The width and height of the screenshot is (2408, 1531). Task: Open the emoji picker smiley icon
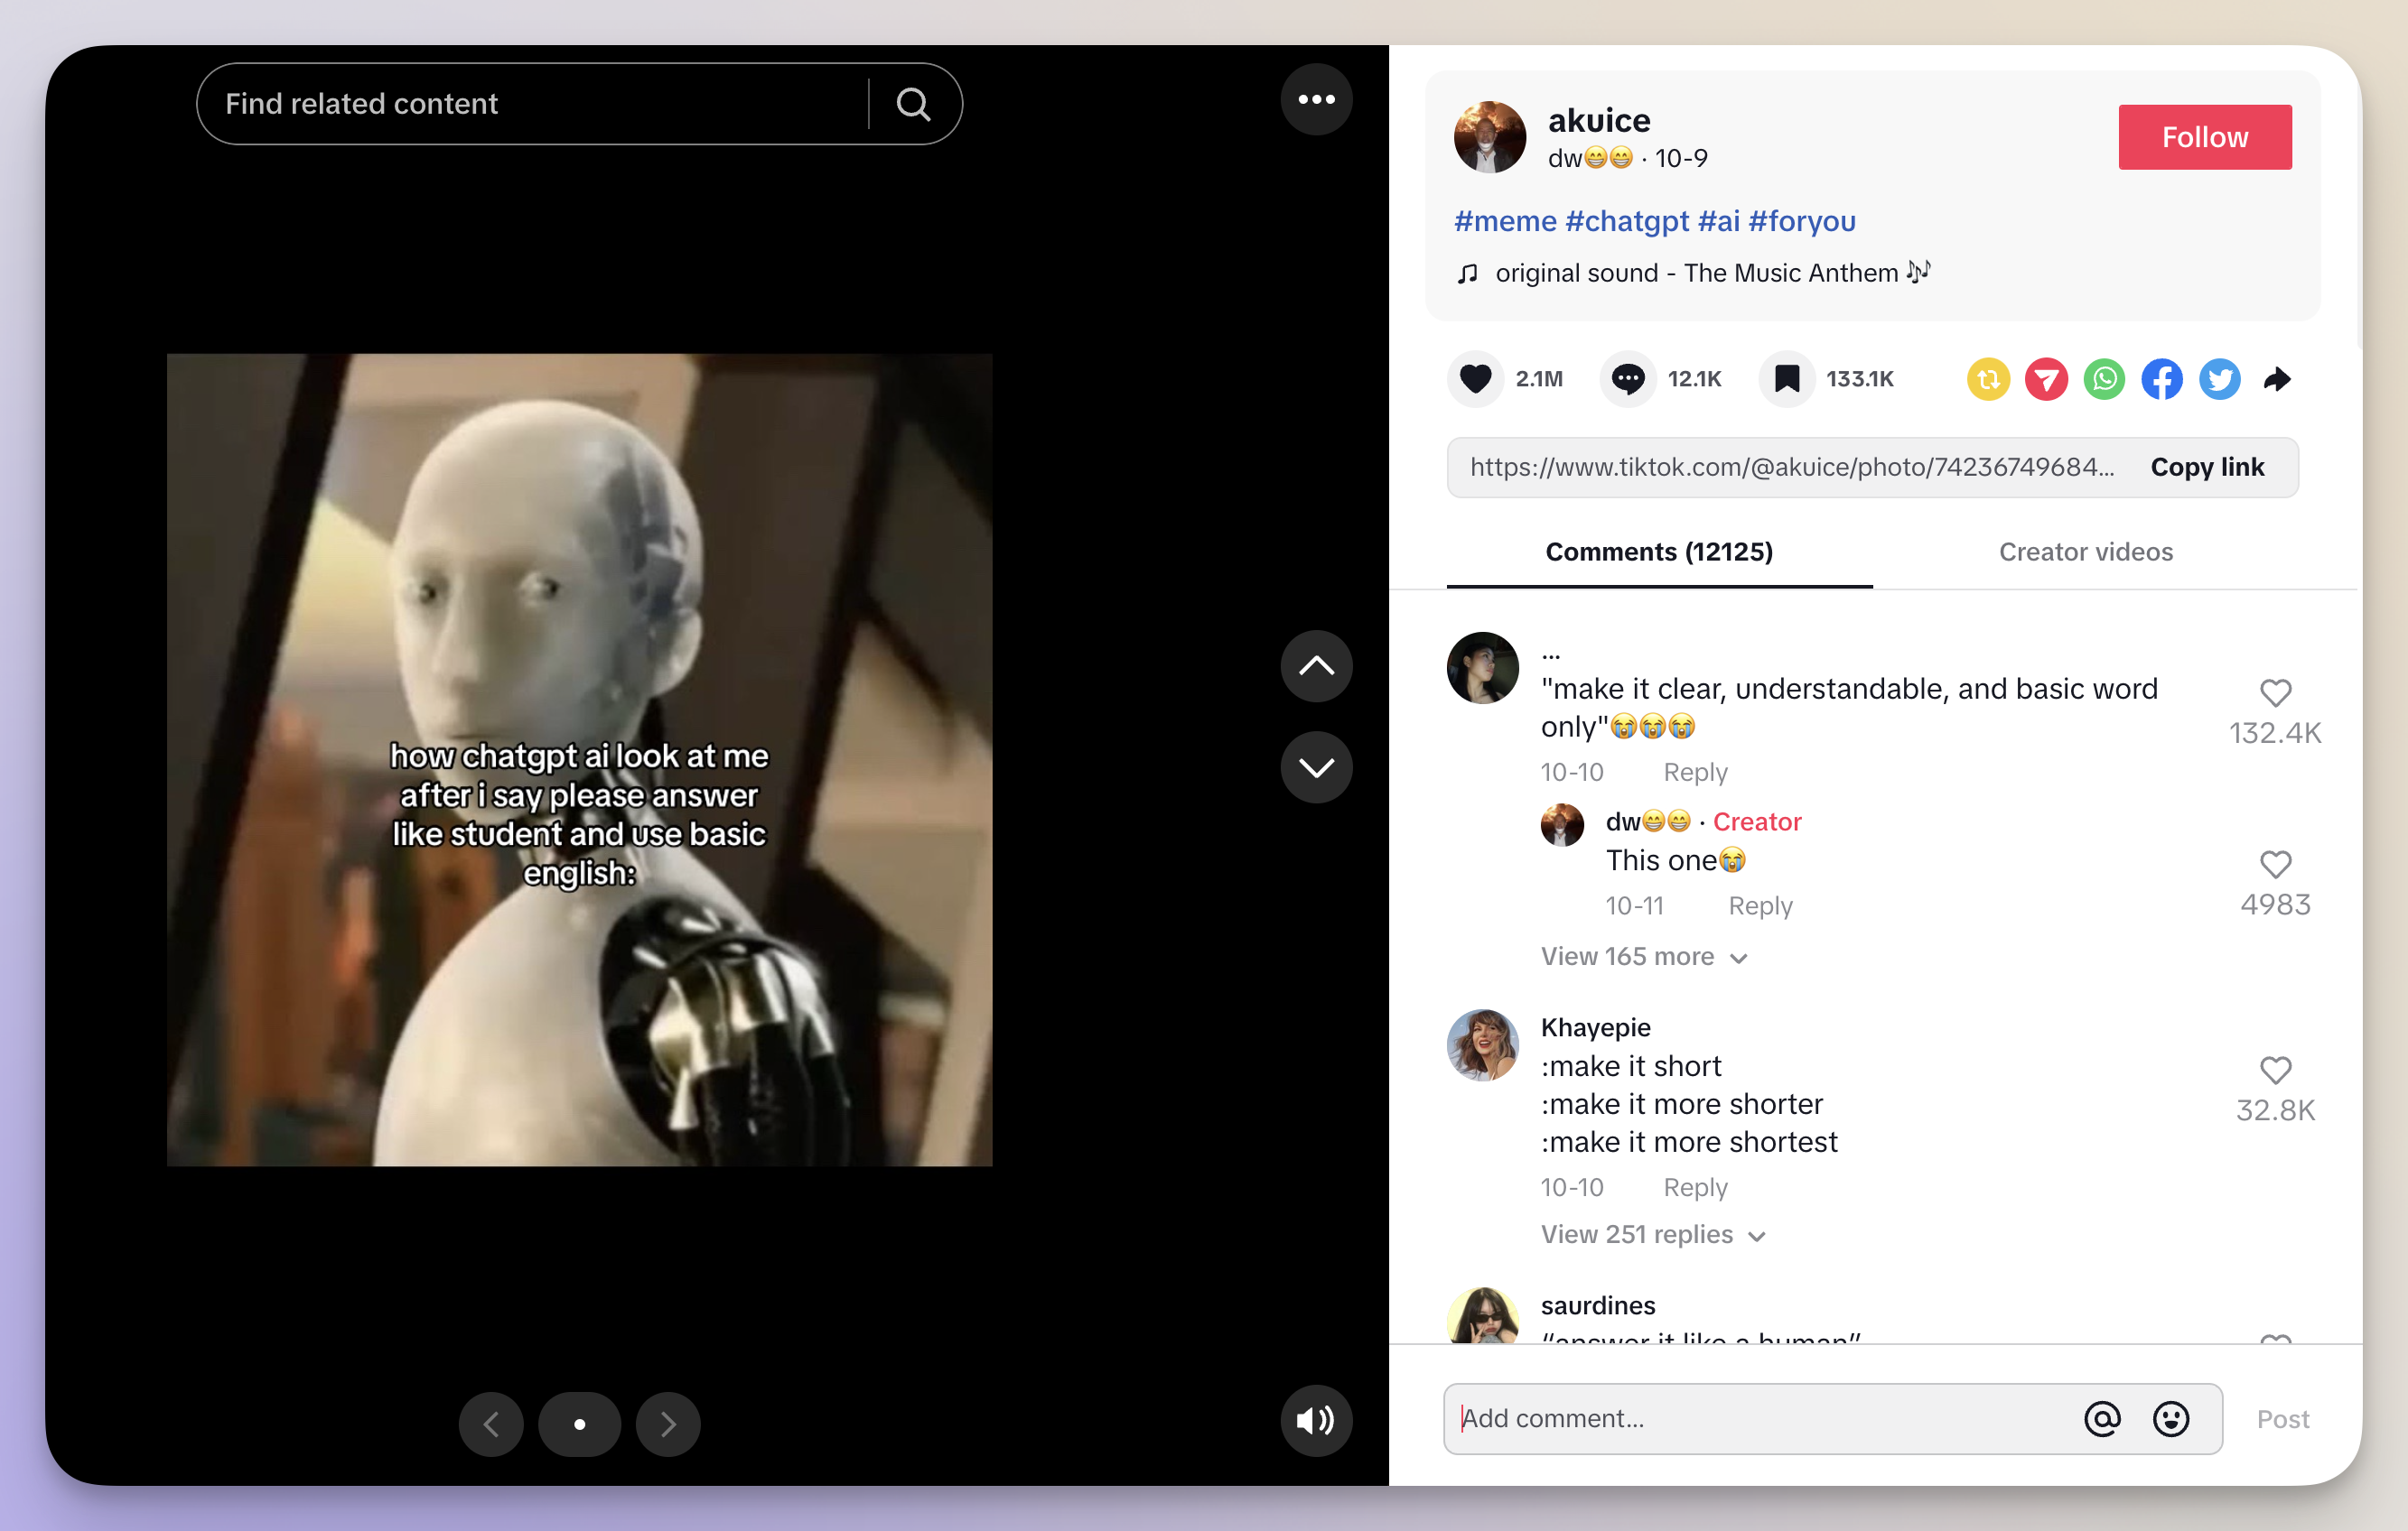tap(2170, 1418)
